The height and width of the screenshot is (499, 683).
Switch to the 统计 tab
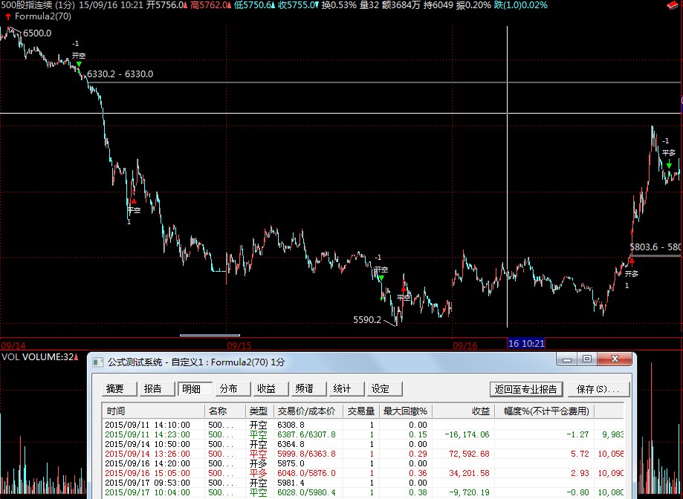click(x=343, y=388)
